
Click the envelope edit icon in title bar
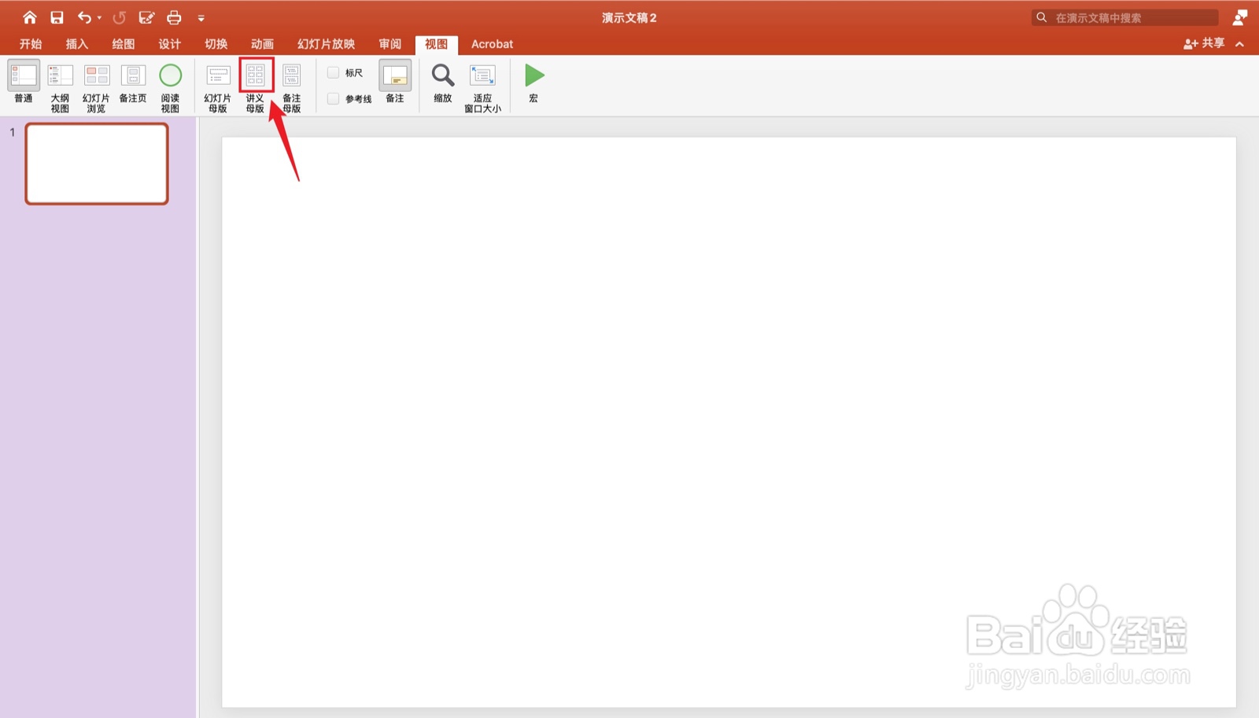146,17
